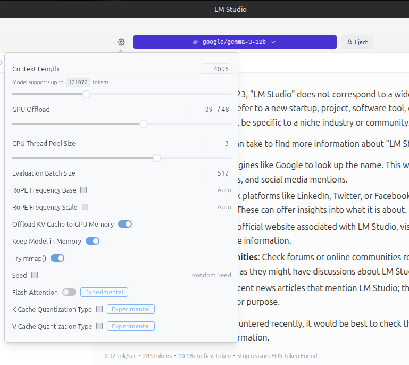This screenshot has width=409, height=365.
Task: Check K Cache Quantization Type box
Action: [99, 309]
